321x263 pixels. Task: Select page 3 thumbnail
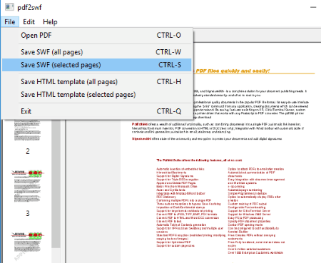[27, 186]
